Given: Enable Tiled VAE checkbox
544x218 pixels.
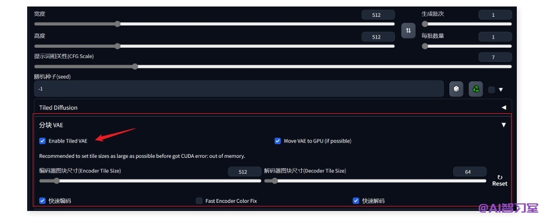Looking at the screenshot, I should pos(42,141).
